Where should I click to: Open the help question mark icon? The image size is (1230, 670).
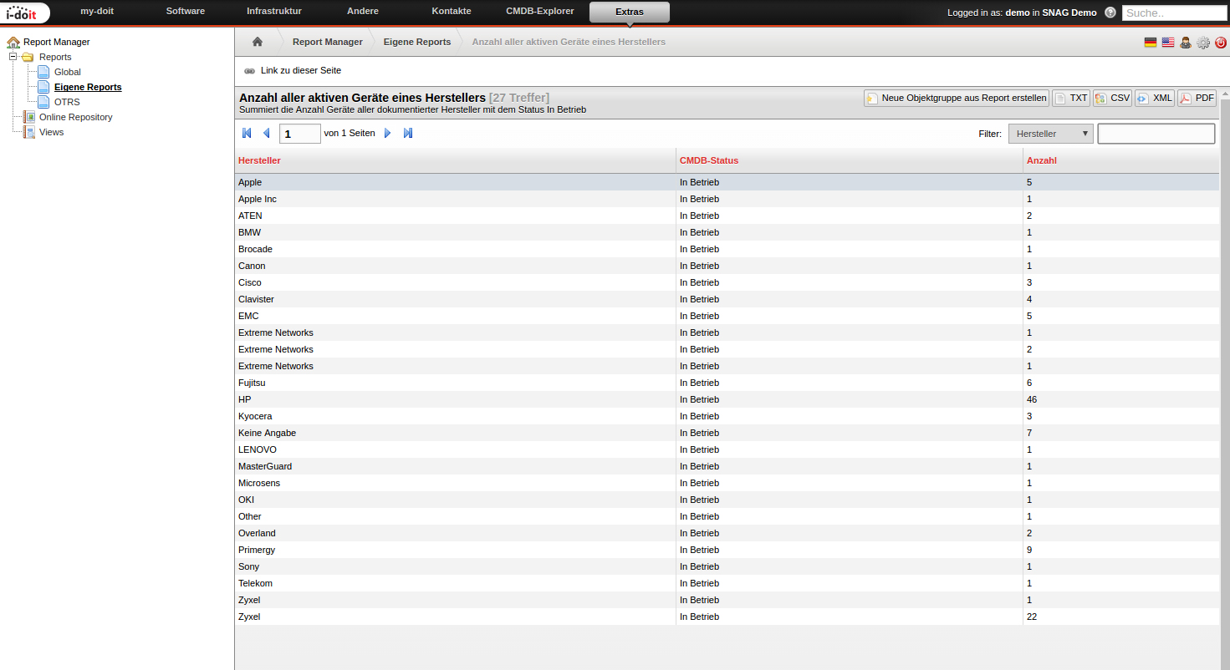pos(1110,13)
